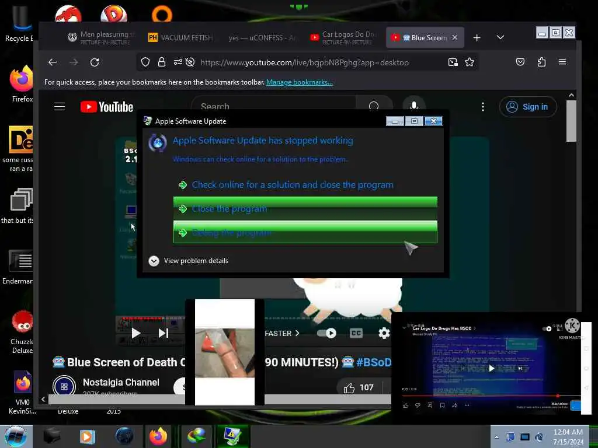The height and width of the screenshot is (448, 598).
Task: Open the VM0 KevinSi desktop icon
Action: 22,393
